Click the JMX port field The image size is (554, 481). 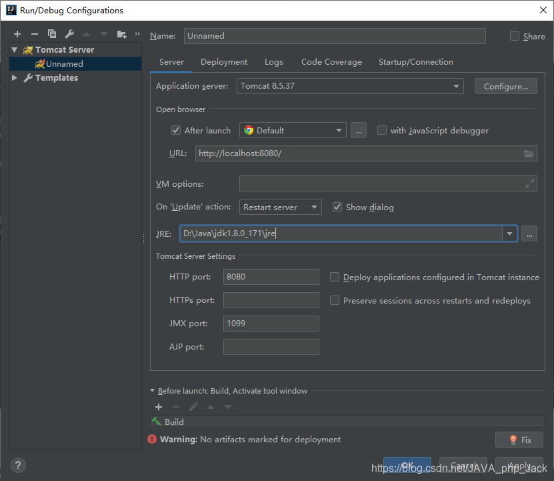(x=271, y=324)
